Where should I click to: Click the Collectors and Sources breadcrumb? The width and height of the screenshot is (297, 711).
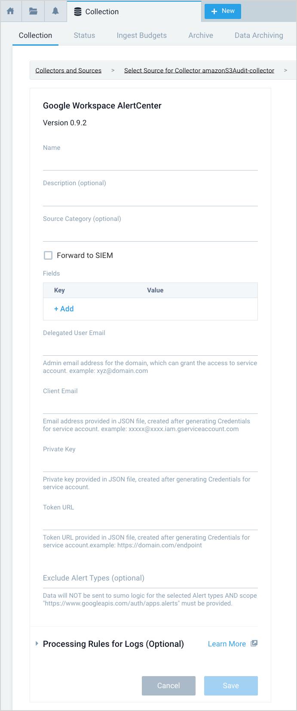[68, 70]
